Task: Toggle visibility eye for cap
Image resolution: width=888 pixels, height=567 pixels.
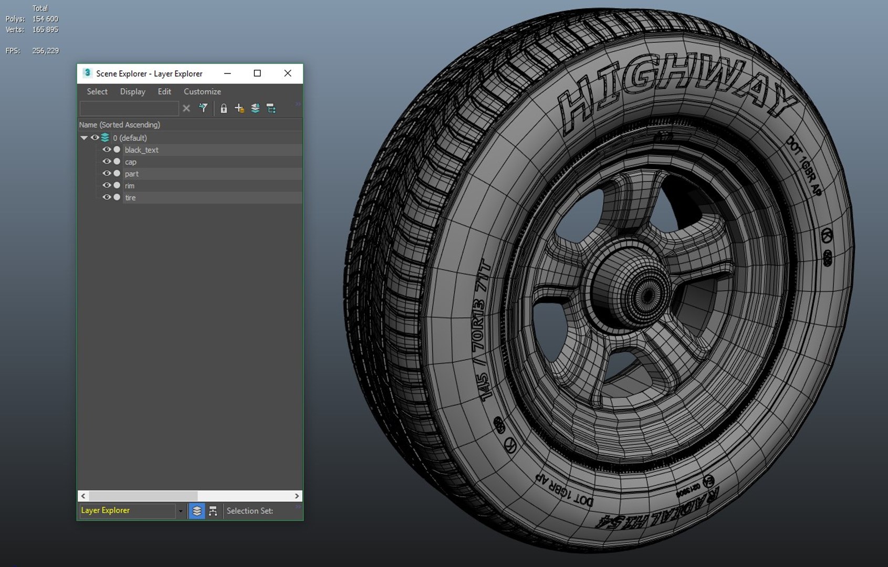Action: [x=107, y=162]
